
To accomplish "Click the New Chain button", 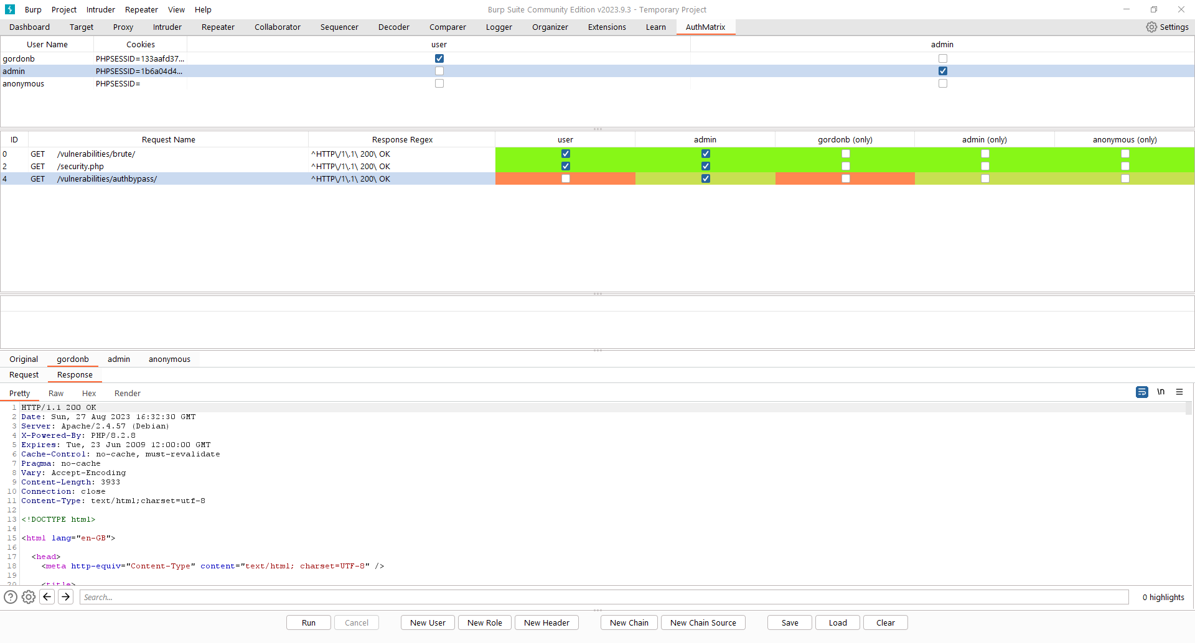I will pos(629,622).
